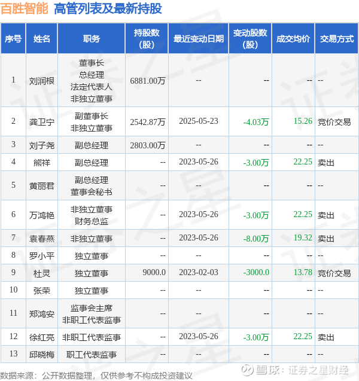Click the 成交均价 column header

[x=293, y=39]
